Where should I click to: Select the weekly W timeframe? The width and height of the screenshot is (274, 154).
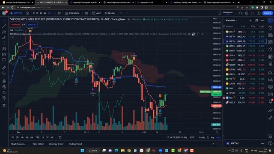point(37,13)
